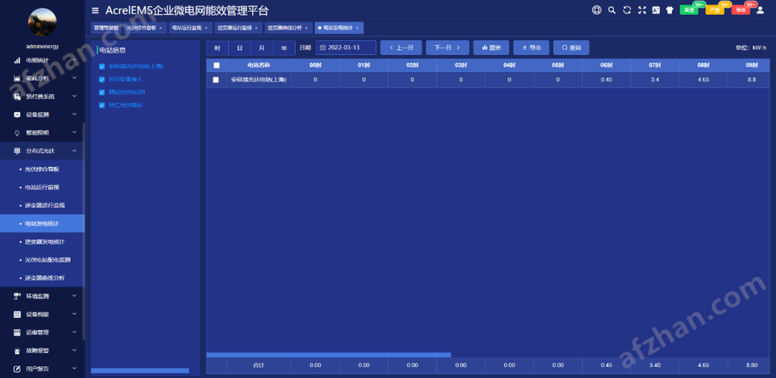Viewport: 776px width, 378px height.
Task: Click the admin avatar picture
Action: tap(42, 22)
